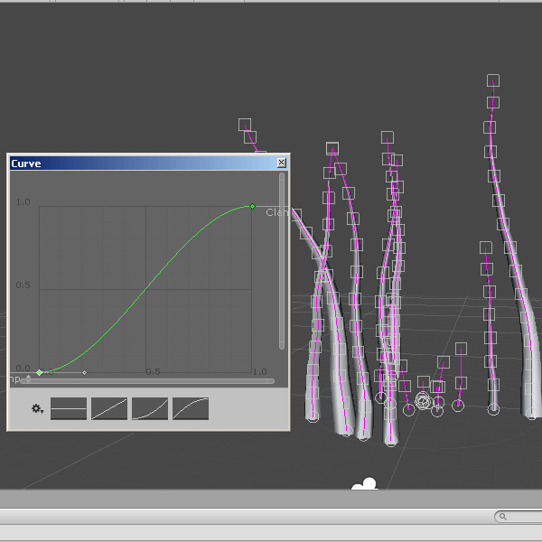Open the curve presets gear menu

coord(37,409)
